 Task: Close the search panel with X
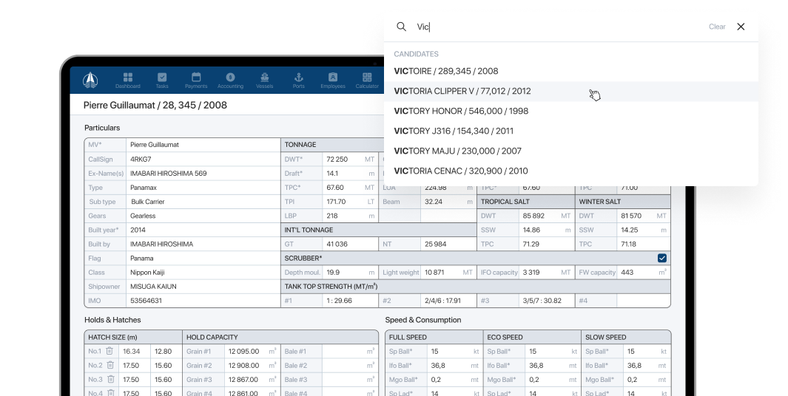[x=741, y=27]
